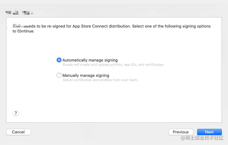
Task: Click the "Manually manage signing" label text
Action: coord(86,75)
